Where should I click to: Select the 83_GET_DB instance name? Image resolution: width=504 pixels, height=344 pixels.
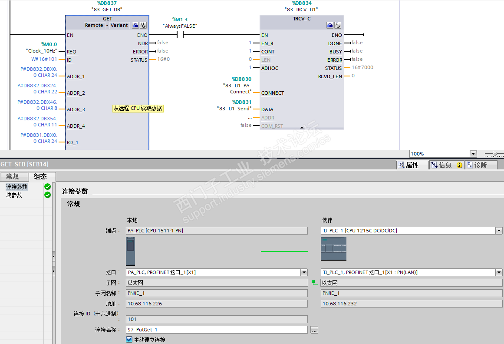pos(107,10)
